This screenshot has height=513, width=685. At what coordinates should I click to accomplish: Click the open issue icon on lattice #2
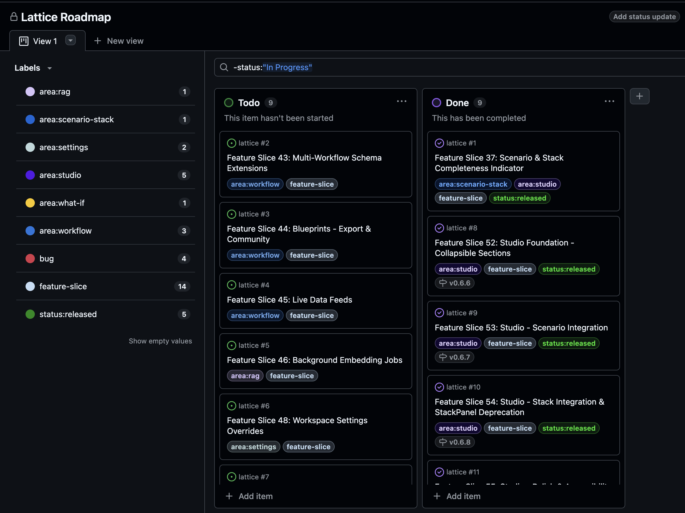click(x=232, y=143)
